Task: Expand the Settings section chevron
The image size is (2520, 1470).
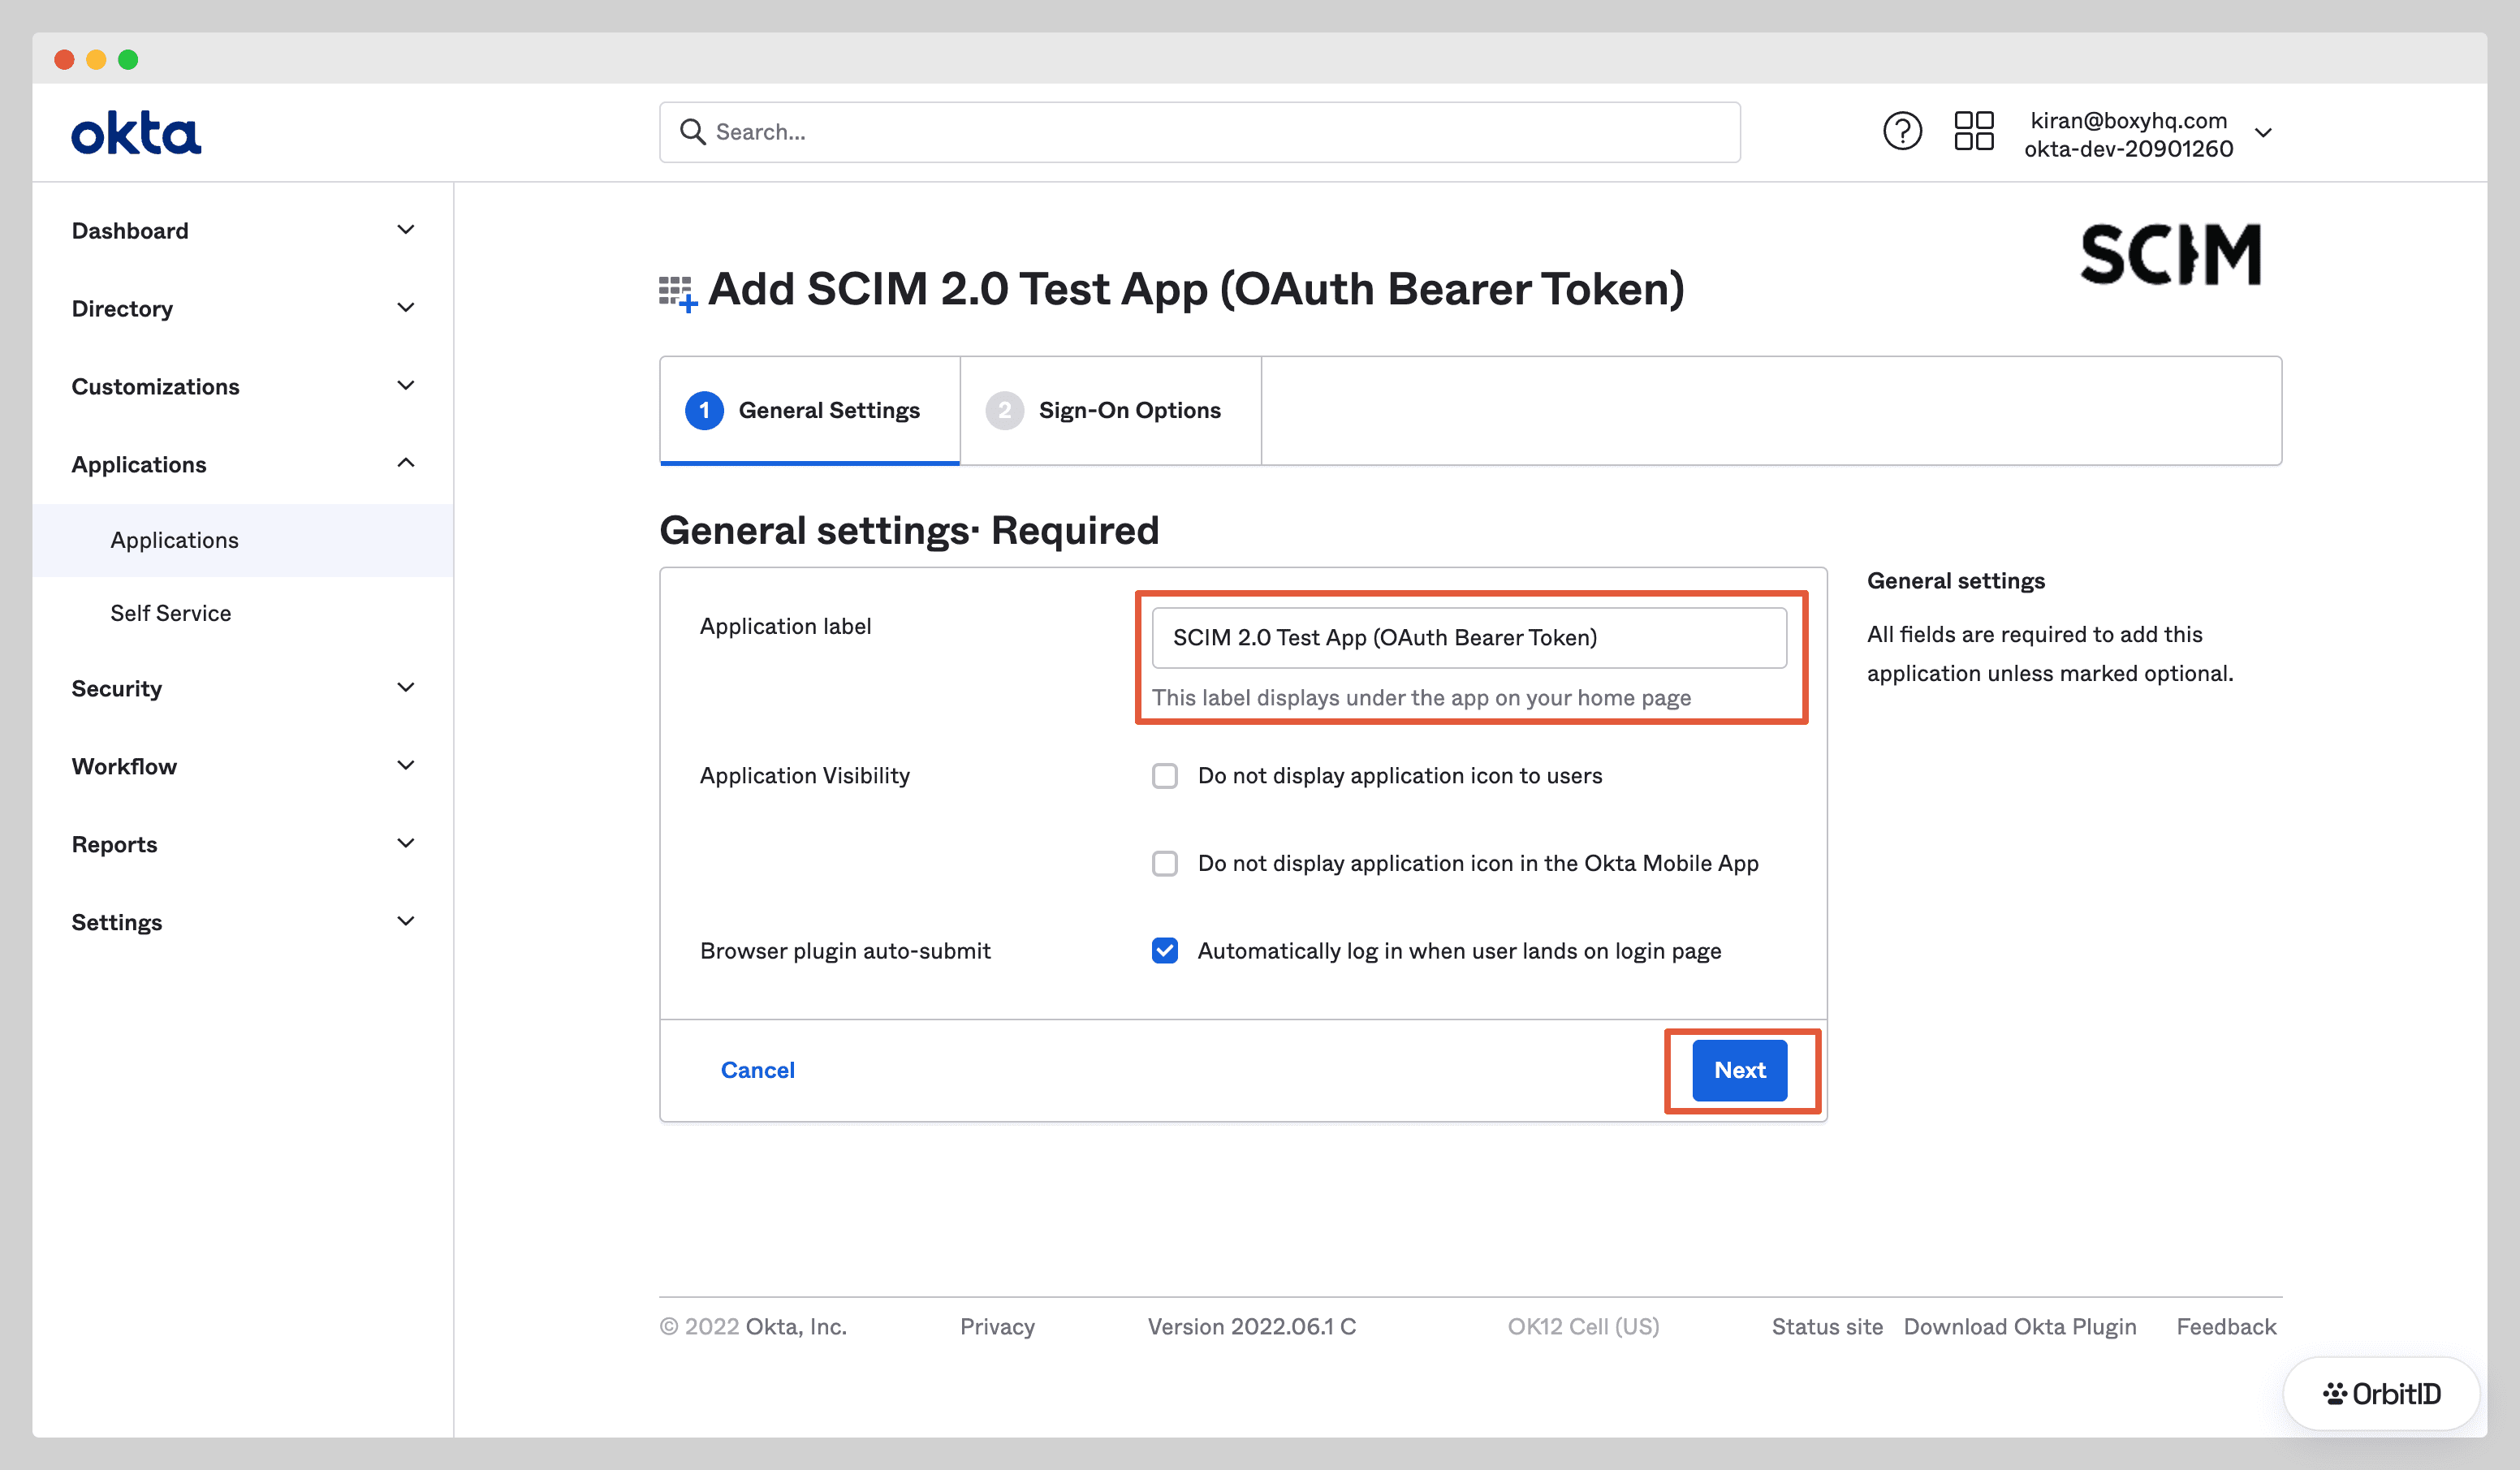Action: click(406, 922)
